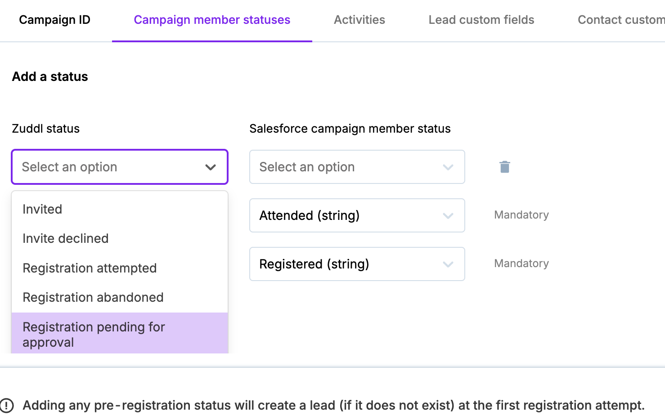Go to Lead custom fields tab
Viewport: 665px width, 420px height.
coord(481,20)
